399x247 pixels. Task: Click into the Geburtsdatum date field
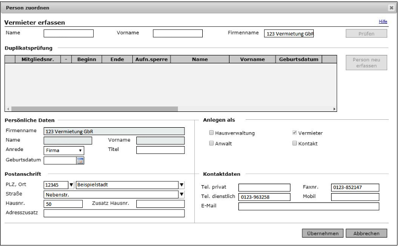(x=60, y=160)
